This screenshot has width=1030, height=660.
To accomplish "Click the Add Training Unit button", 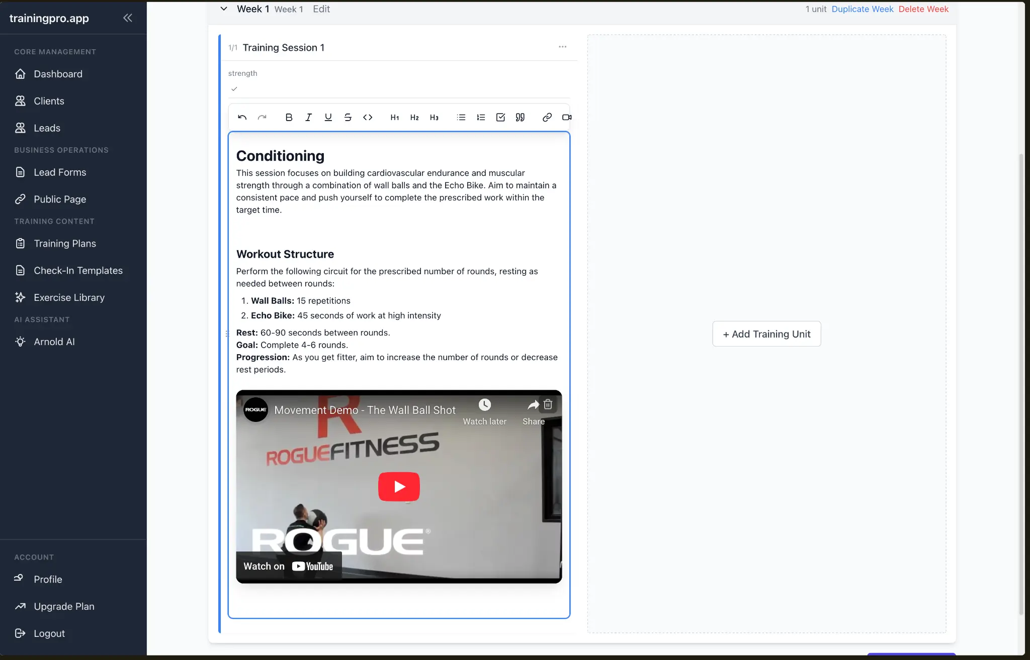I will [x=766, y=334].
